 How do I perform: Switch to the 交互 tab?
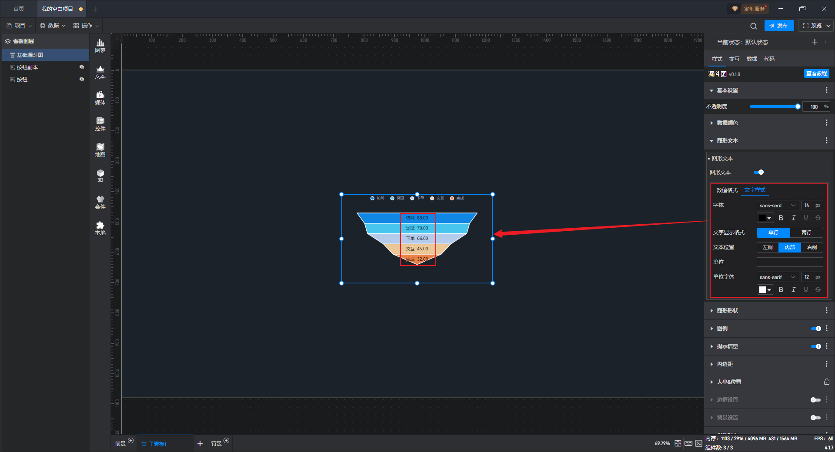click(734, 59)
